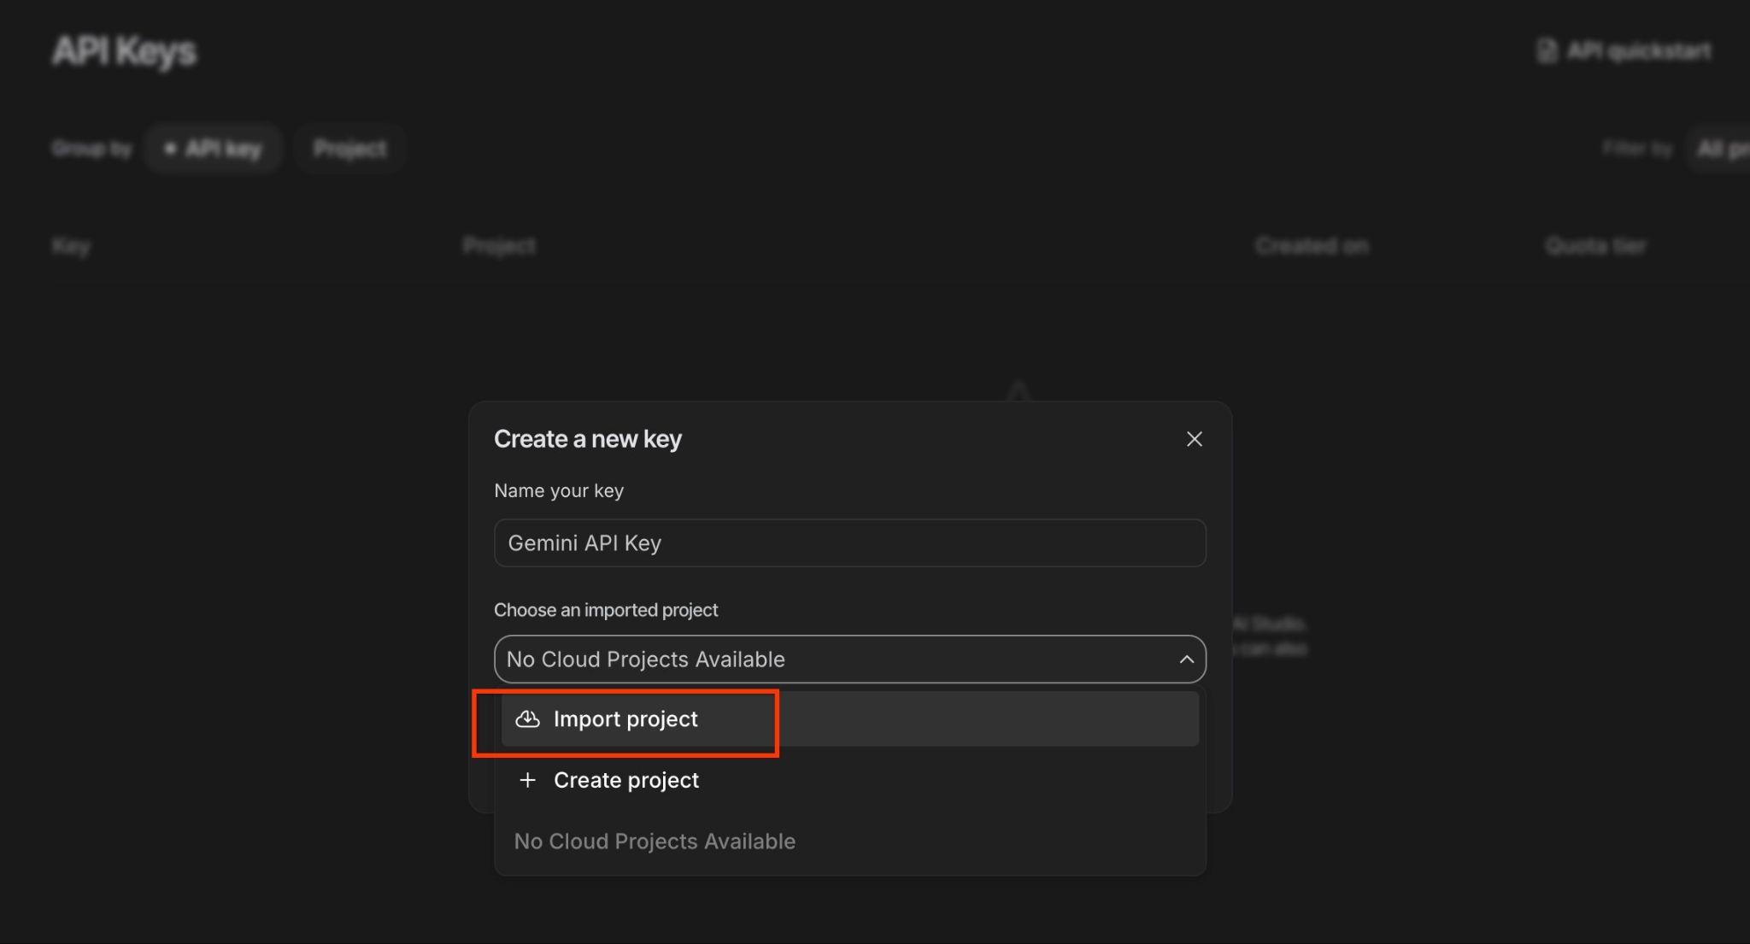The image size is (1750, 944).
Task: Click the cloud download icon
Action: click(527, 719)
